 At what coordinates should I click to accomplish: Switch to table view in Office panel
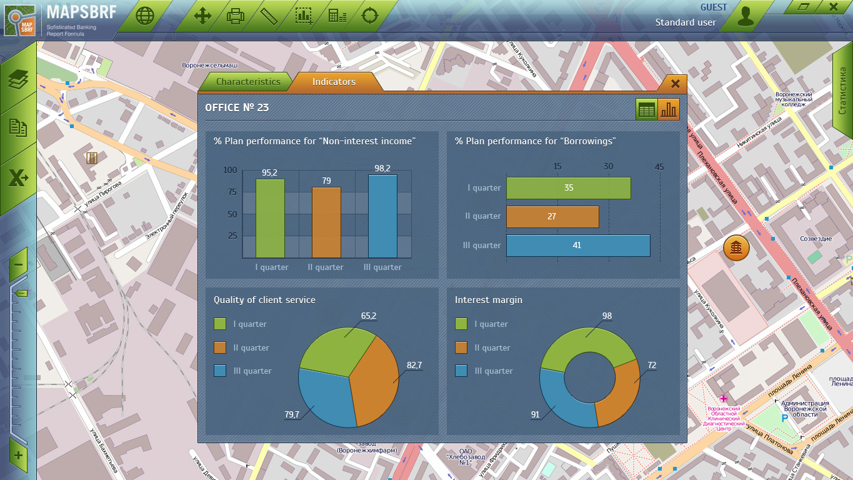pos(647,110)
